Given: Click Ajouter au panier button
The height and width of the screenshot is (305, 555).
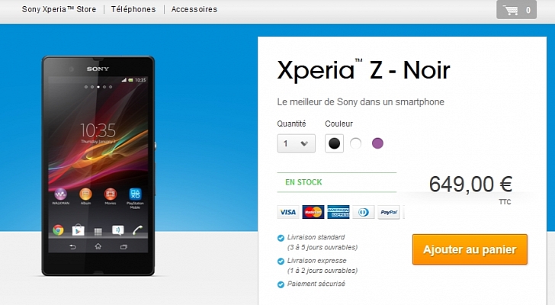Looking at the screenshot, I should (x=470, y=249).
